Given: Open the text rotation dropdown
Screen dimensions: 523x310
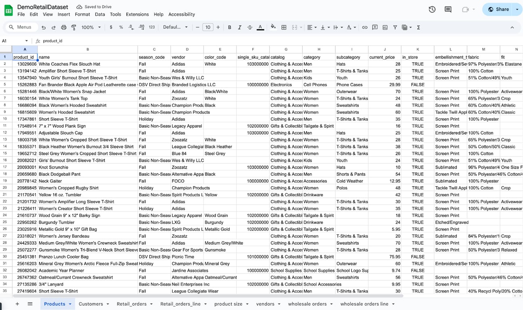Looking at the screenshot, I should pos(351,27).
